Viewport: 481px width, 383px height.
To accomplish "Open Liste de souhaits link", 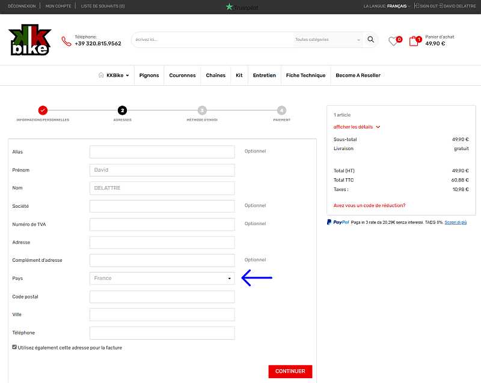I will [x=103, y=6].
